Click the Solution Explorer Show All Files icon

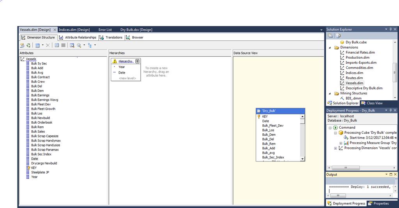pos(339,36)
